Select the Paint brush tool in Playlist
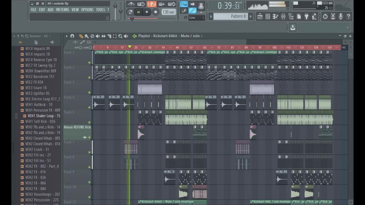Viewport: 365px width, 205px height. [x=86, y=36]
